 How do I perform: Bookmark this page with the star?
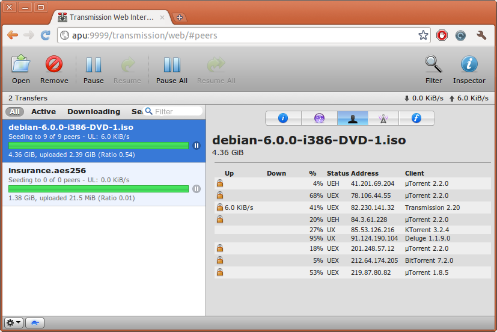[423, 35]
